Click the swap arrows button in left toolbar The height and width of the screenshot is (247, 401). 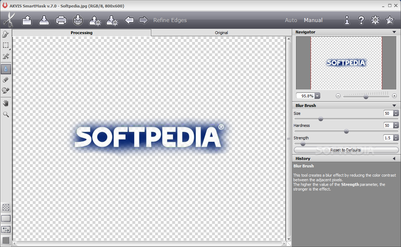[x=6, y=230]
